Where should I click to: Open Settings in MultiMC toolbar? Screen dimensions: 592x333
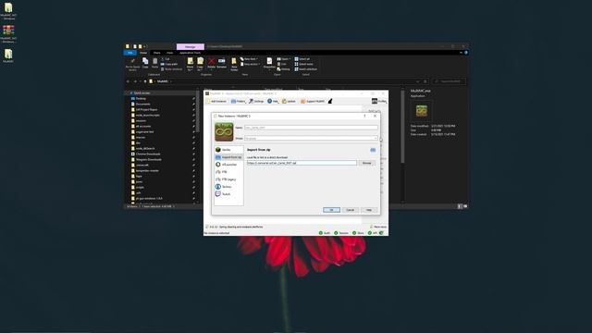(x=256, y=101)
